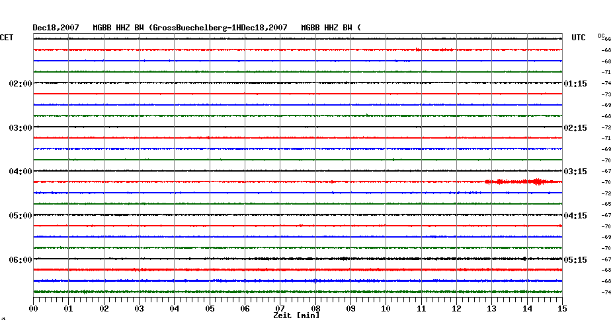
Task: Click minute 01 on the time axis
Action: [x=69, y=309]
